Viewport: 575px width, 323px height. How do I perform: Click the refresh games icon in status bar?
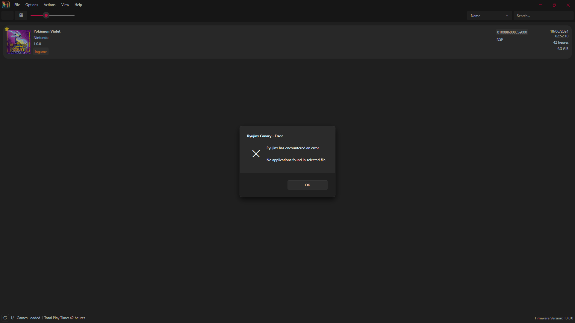pos(5,318)
